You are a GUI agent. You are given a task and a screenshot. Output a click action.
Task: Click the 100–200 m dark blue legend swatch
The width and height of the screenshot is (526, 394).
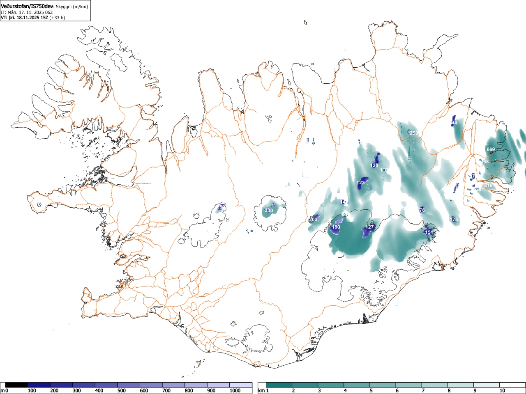point(39,385)
